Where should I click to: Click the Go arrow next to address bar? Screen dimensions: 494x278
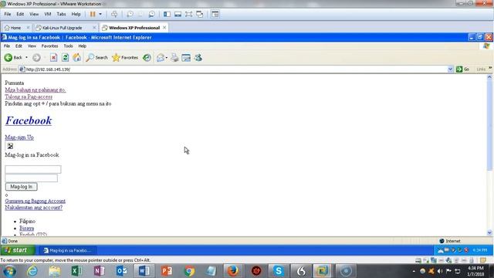click(x=459, y=69)
